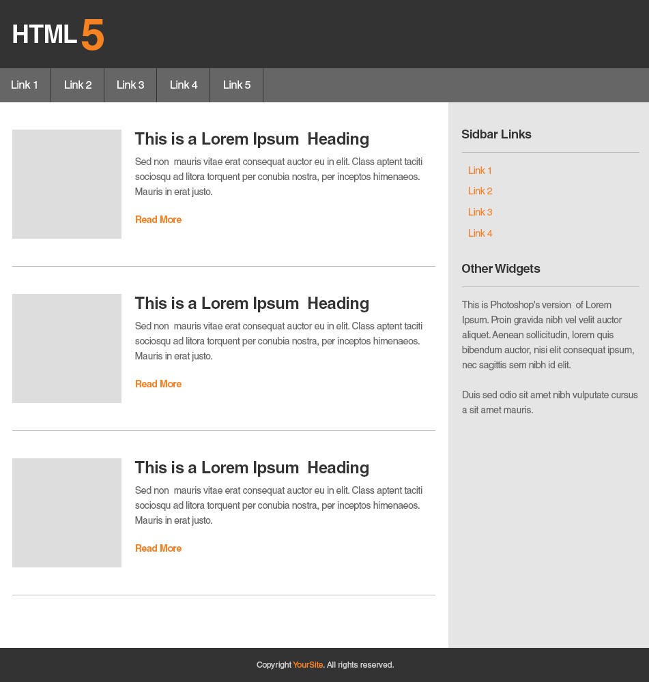Click the first article's image placeholder

(66, 183)
